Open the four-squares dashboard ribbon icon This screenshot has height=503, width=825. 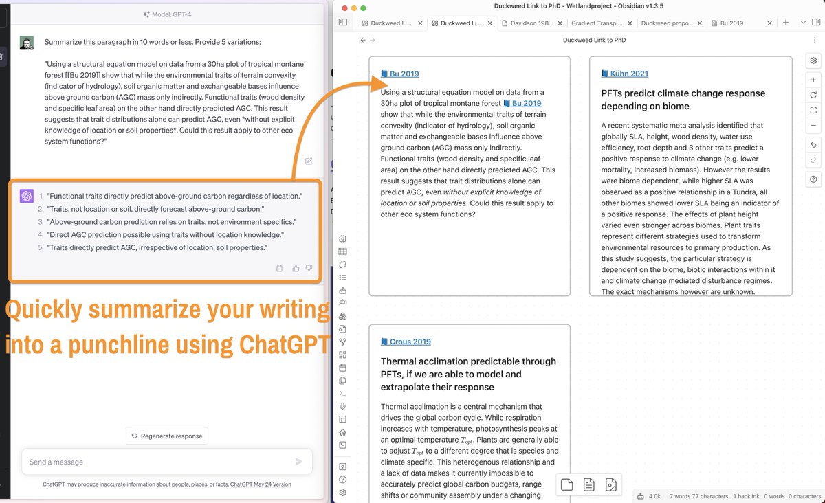(x=343, y=355)
